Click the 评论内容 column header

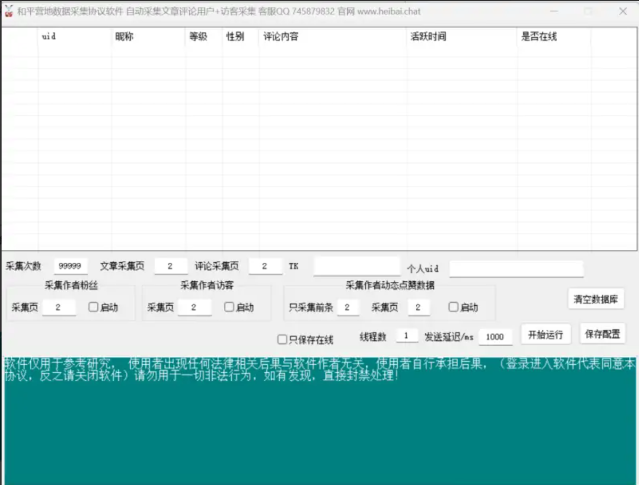click(333, 37)
